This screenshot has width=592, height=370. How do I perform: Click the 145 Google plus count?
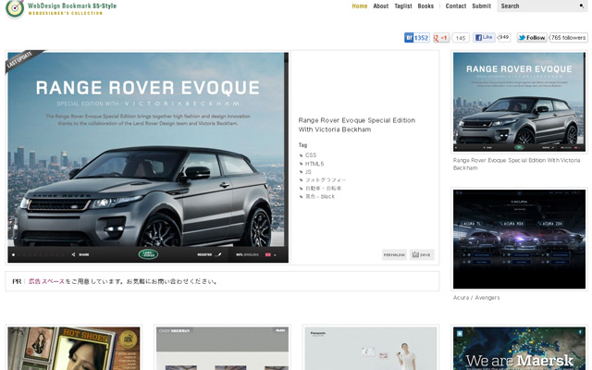click(x=461, y=38)
